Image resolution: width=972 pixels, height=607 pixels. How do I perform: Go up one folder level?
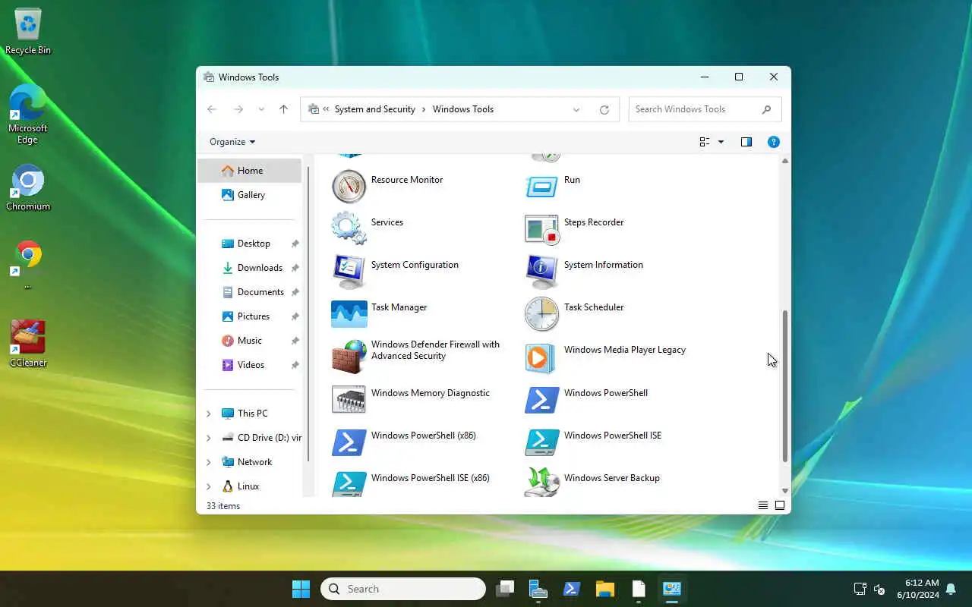click(283, 109)
